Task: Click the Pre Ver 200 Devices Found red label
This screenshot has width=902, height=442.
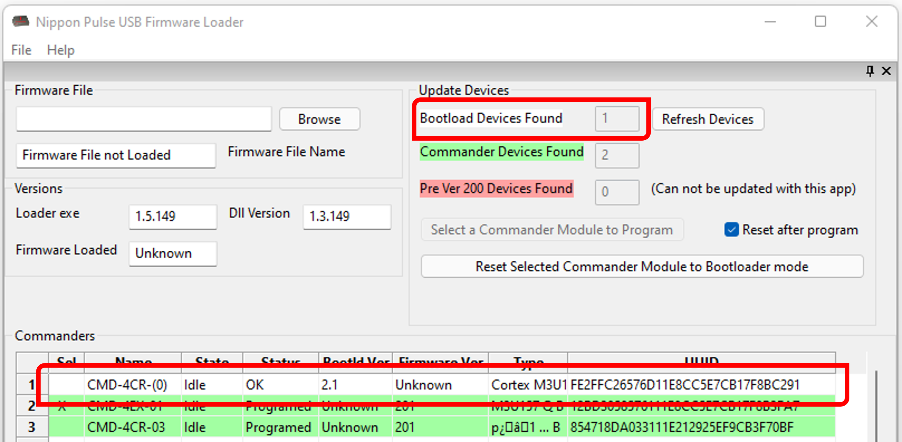Action: tap(497, 189)
